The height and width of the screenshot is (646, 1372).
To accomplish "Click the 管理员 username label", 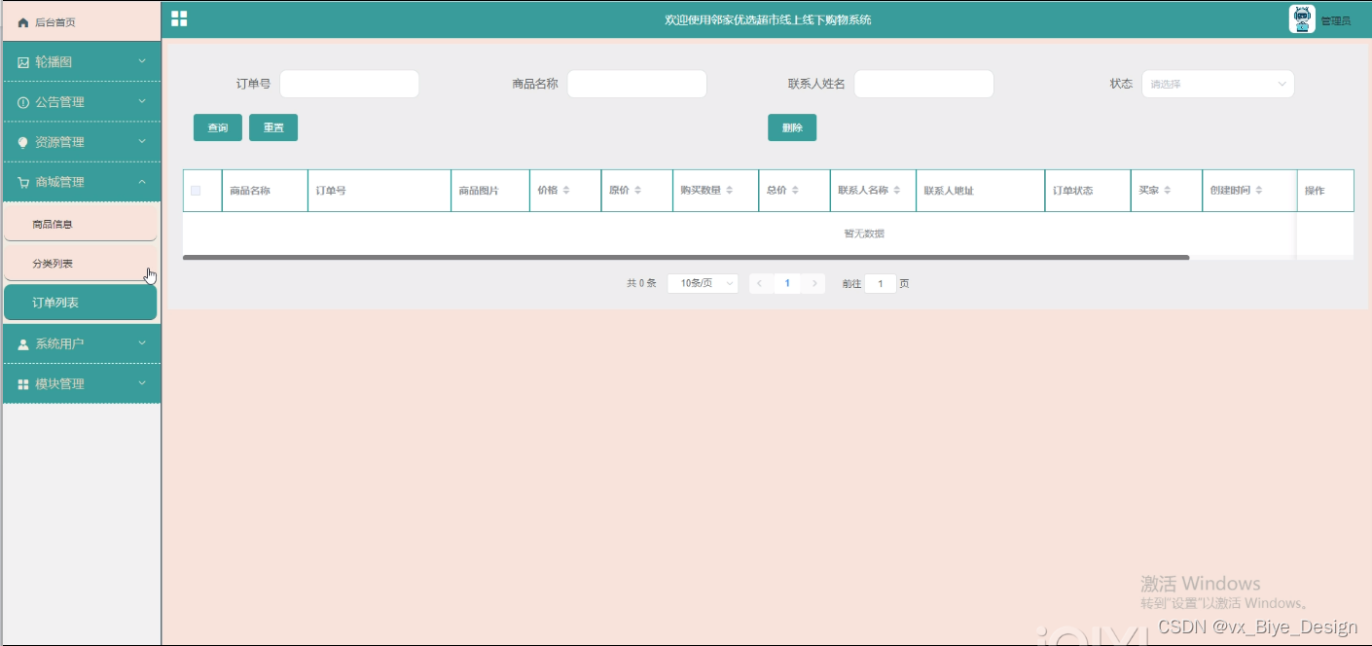I will point(1335,20).
